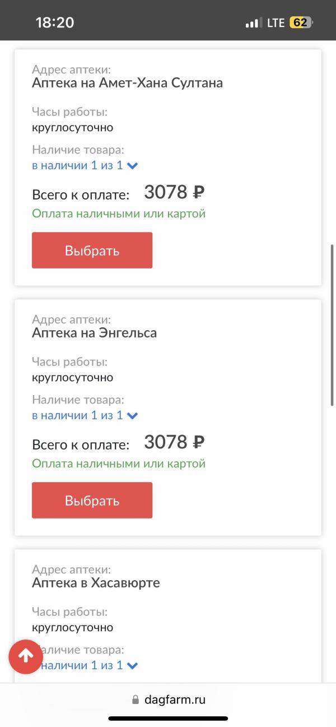Expand availability chevron for Энгельса pharmacy
Screen dimensions: 336x727
coord(133,416)
